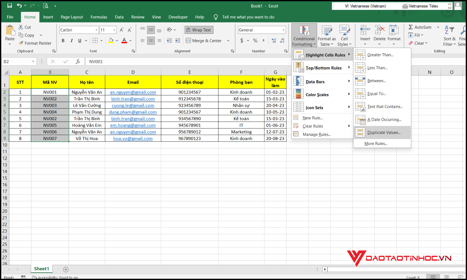This screenshot has height=280, width=467.
Task: Toggle Underline formatting
Action: pyautogui.click(x=80, y=40)
